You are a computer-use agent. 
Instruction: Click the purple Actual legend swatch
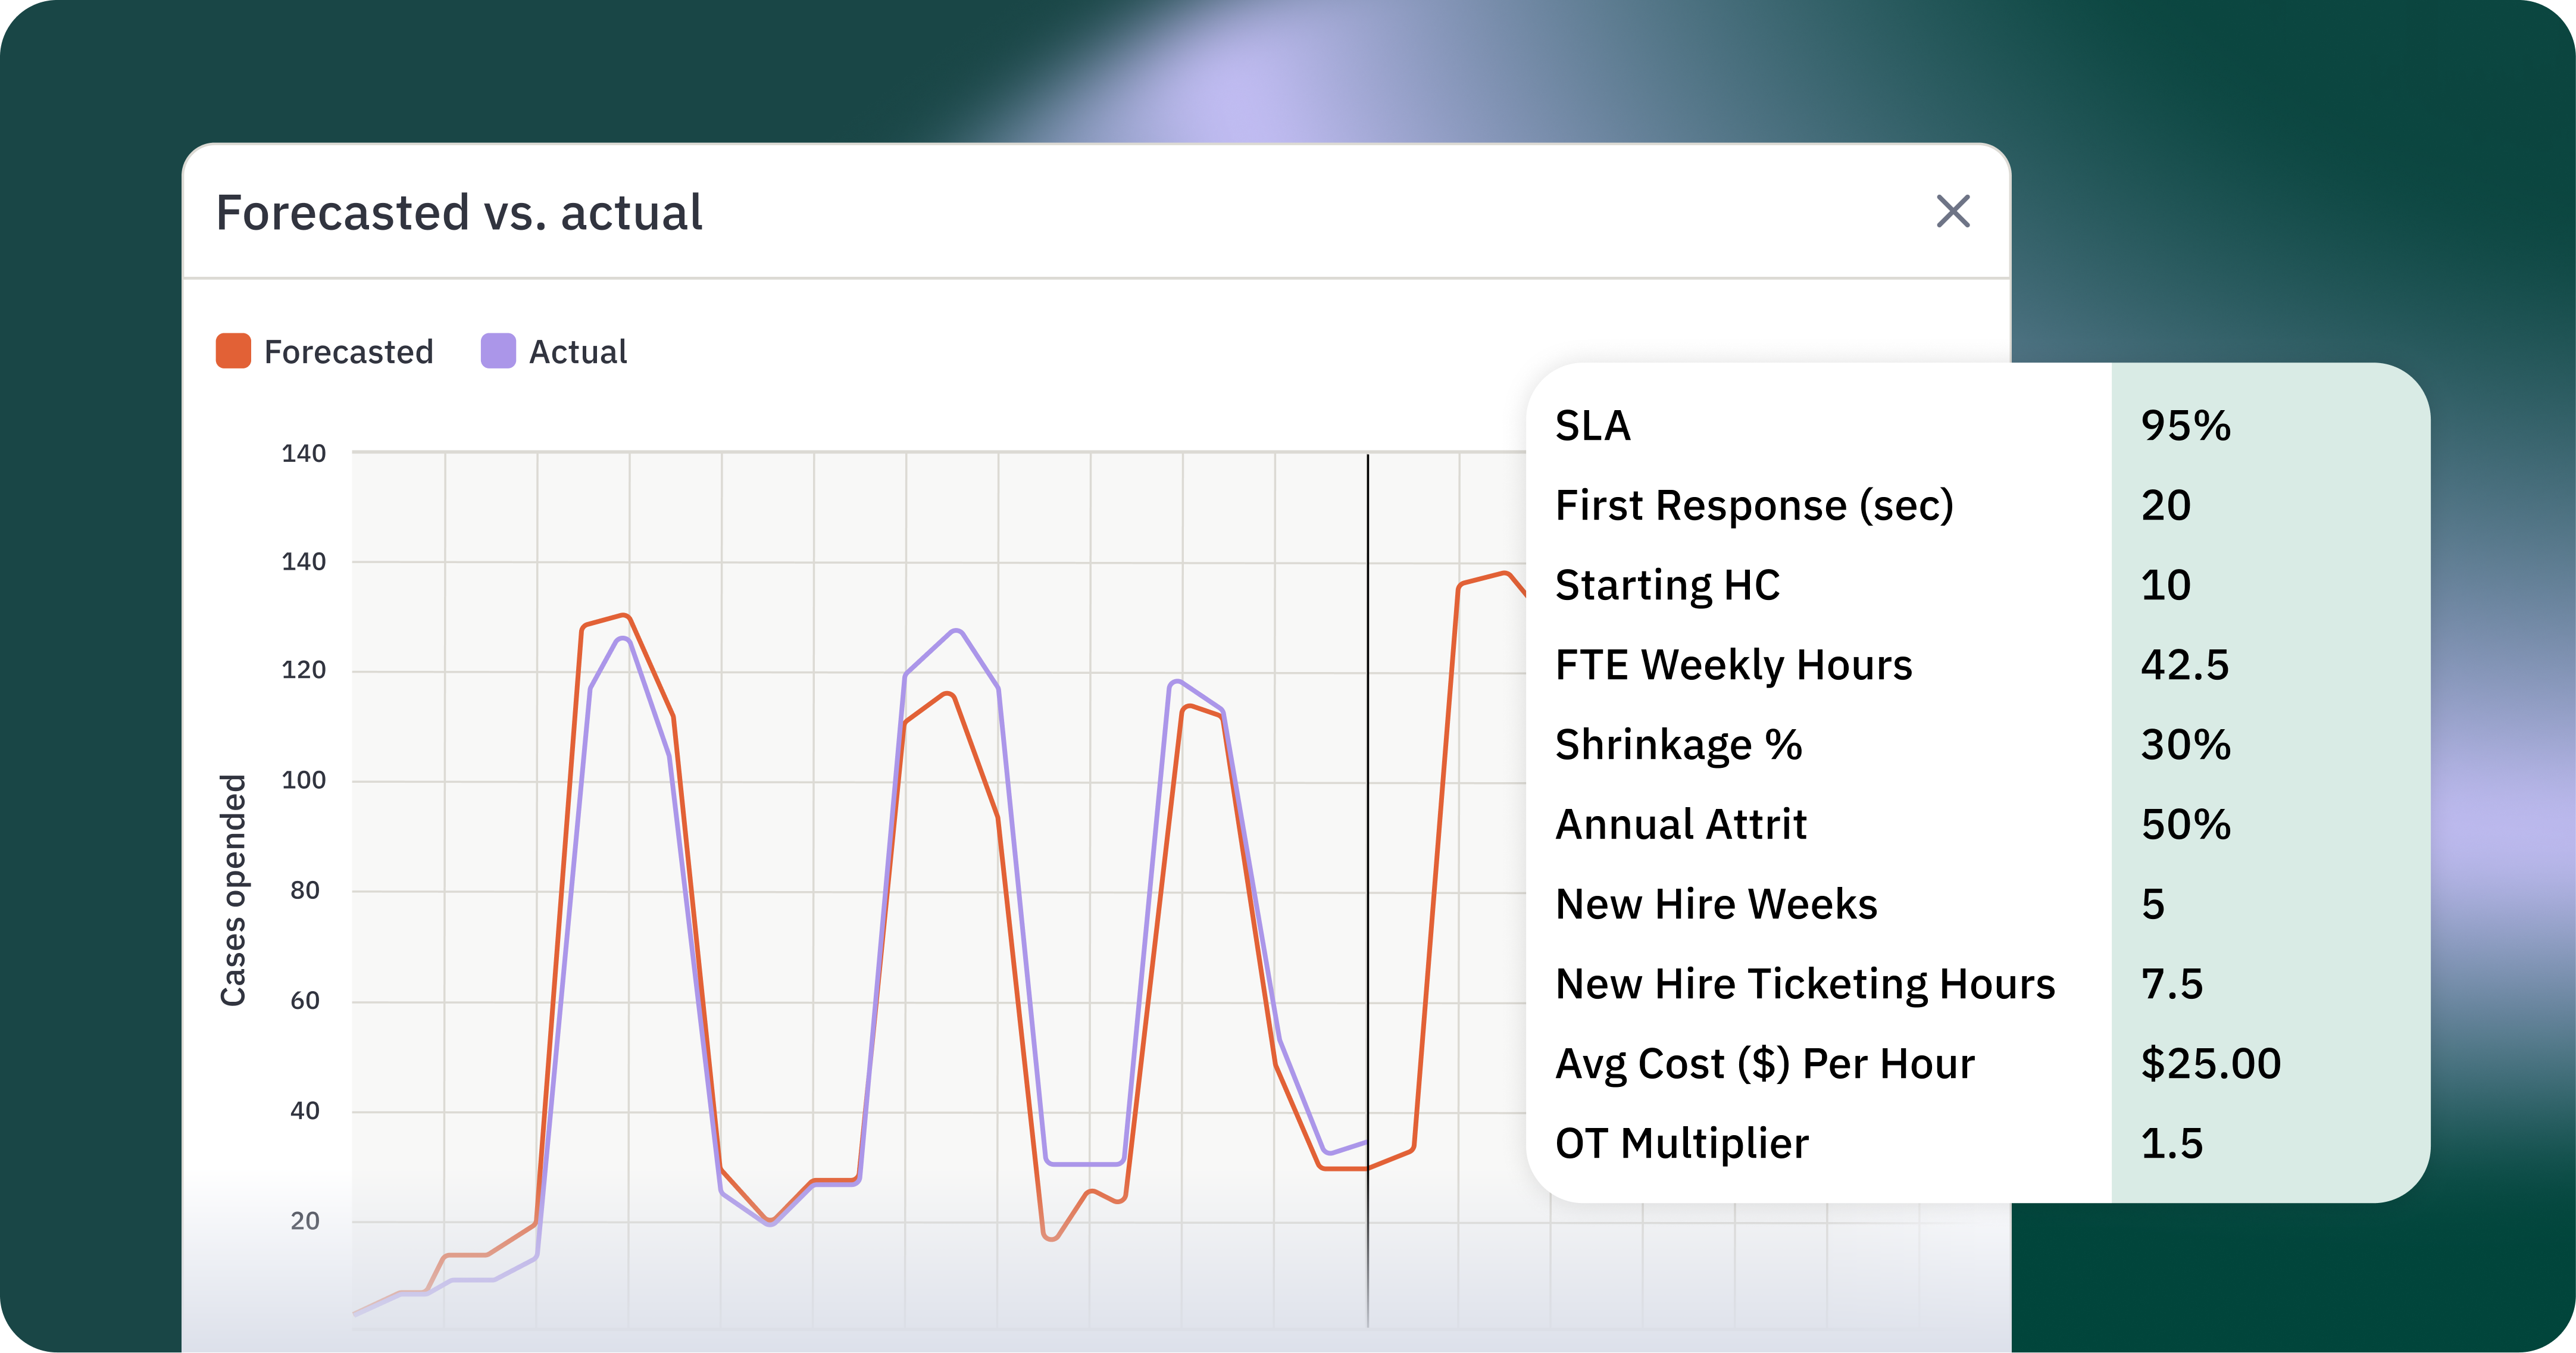(498, 351)
